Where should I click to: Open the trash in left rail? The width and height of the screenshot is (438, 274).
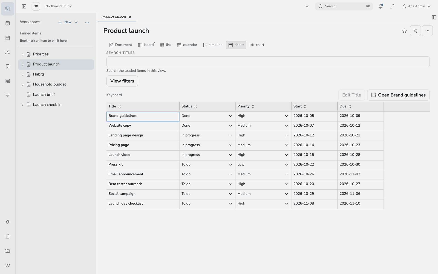pyautogui.click(x=8, y=236)
